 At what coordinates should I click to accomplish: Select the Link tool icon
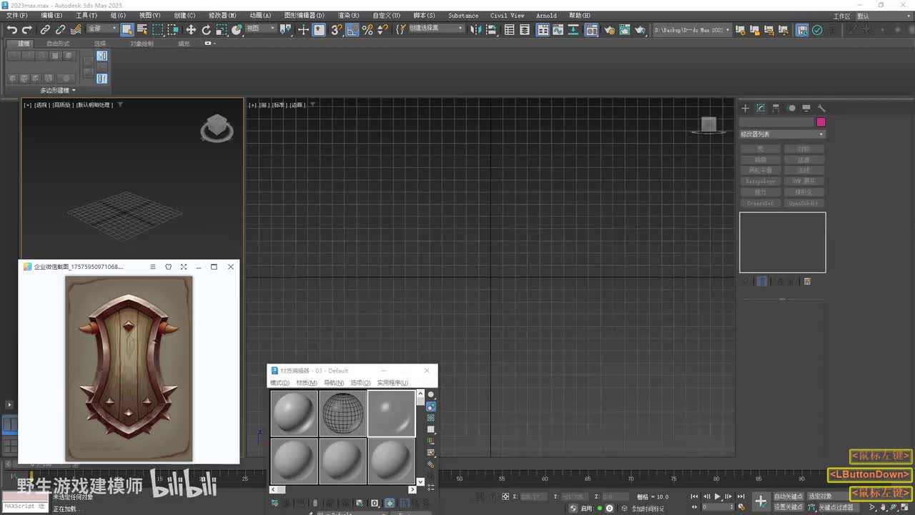(45, 29)
